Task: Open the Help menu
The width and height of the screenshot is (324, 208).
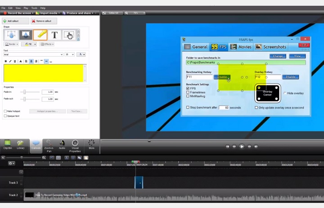Action: (43, 8)
